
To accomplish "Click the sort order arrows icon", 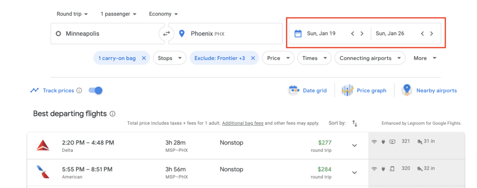I will tap(355, 123).
